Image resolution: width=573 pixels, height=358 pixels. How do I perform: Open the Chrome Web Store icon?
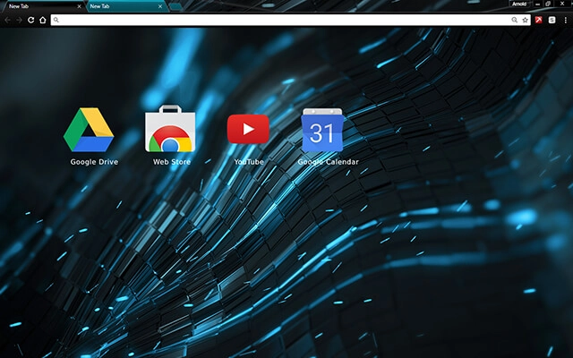pyautogui.click(x=170, y=129)
